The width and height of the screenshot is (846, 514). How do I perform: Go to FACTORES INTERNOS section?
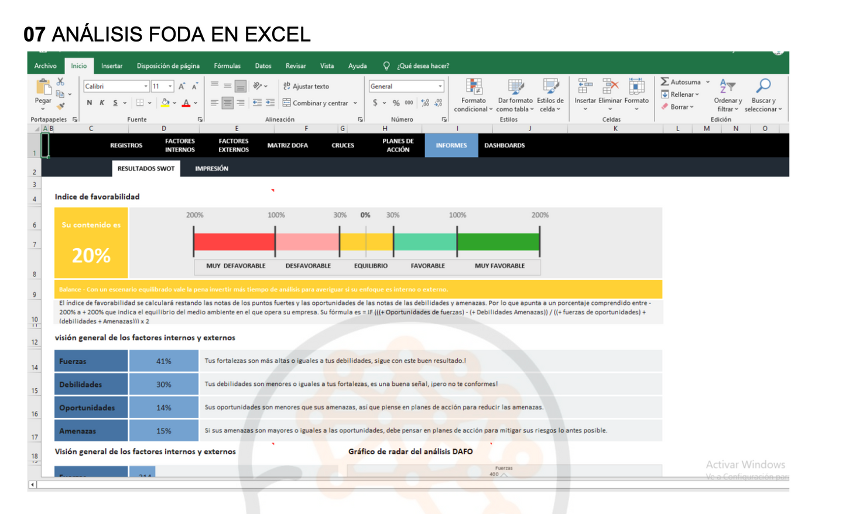(180, 145)
